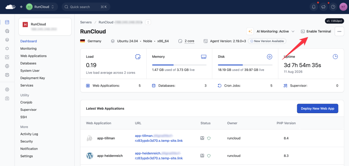Go to Web Applications in sidebar
Screen dimensions: 349x166
33,56
